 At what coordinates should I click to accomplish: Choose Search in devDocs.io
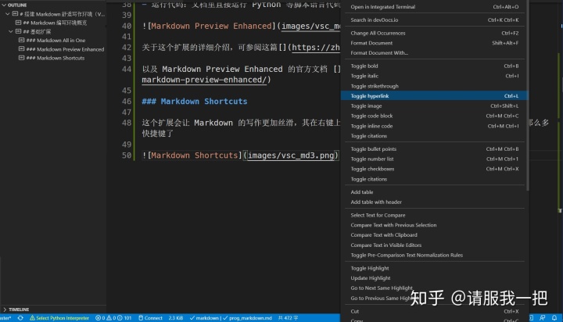coord(435,20)
